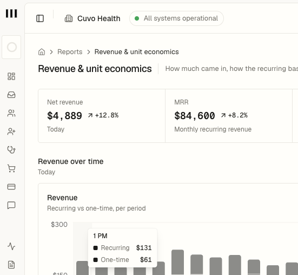Open the activity pulse icon

tap(11, 246)
